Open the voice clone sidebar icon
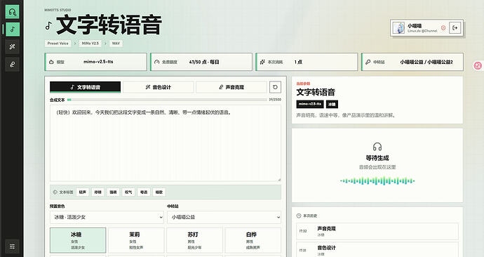The width and height of the screenshot is (484, 257). point(13,65)
